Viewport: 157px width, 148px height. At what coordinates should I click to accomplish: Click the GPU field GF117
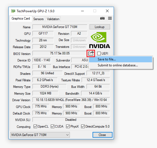click(x=43, y=33)
